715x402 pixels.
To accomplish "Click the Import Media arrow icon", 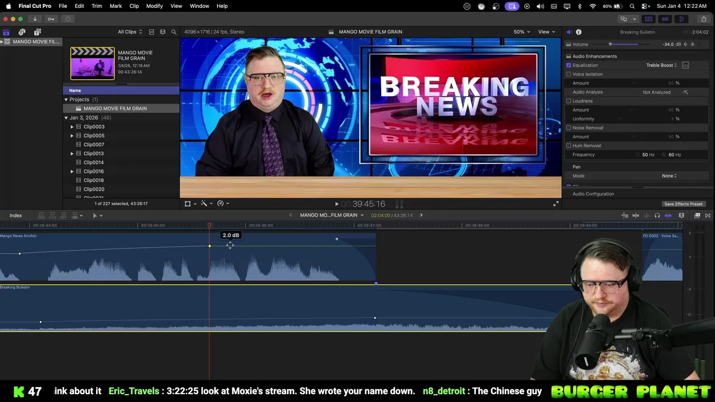I will (35, 19).
